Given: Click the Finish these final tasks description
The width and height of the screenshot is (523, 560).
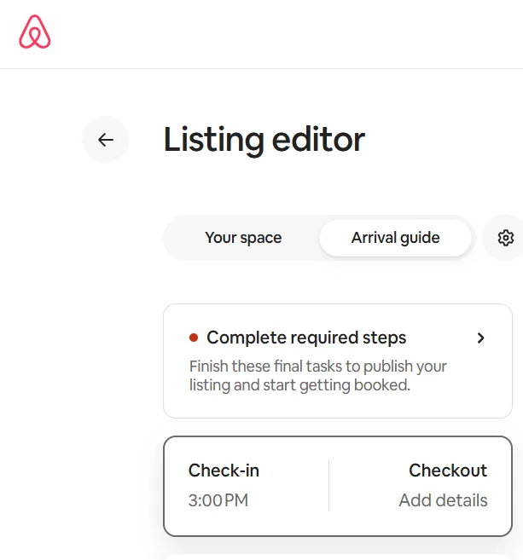Looking at the screenshot, I should click(317, 376).
